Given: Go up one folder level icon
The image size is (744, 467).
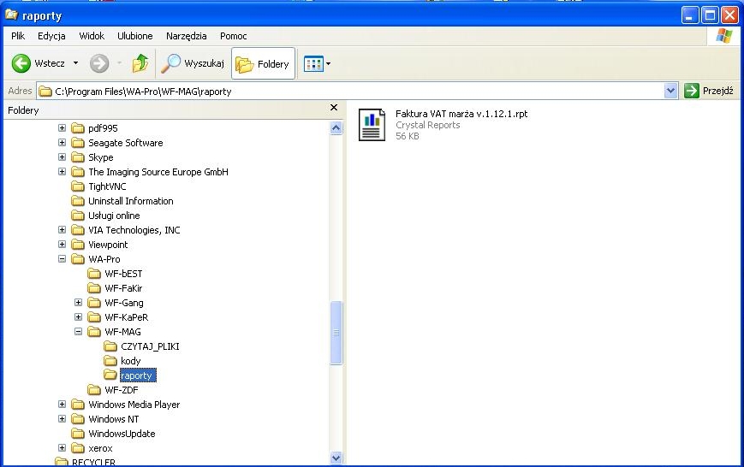Looking at the screenshot, I should click(x=140, y=63).
